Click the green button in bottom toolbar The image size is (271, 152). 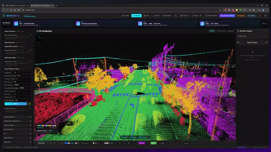(153, 143)
